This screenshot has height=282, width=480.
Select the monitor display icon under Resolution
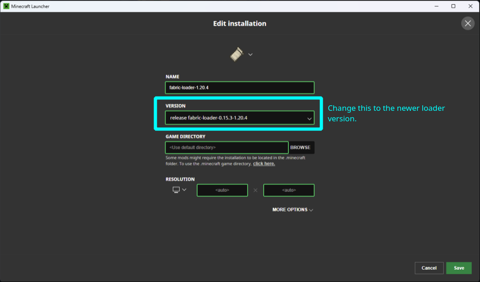tap(176, 189)
